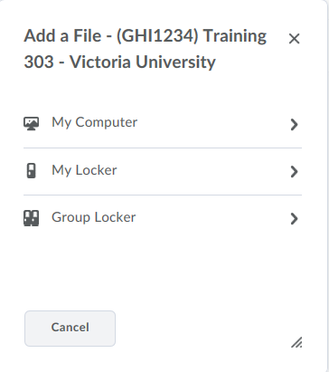Click the My Locker single-locker icon
The image size is (329, 372).
click(x=31, y=171)
